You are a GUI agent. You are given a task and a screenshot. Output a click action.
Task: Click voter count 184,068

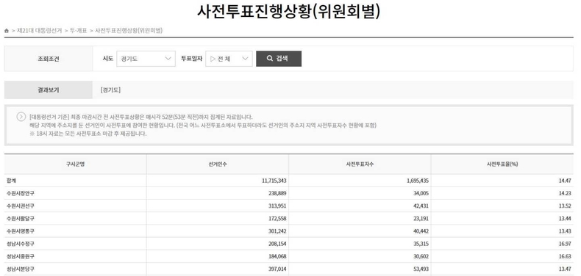point(277,256)
